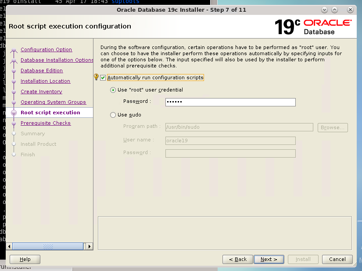Click the Root script execution step bullet icon
362x271 pixels.
pos(14,113)
